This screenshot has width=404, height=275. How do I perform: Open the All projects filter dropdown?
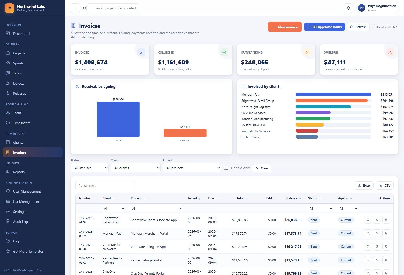tap(192, 168)
